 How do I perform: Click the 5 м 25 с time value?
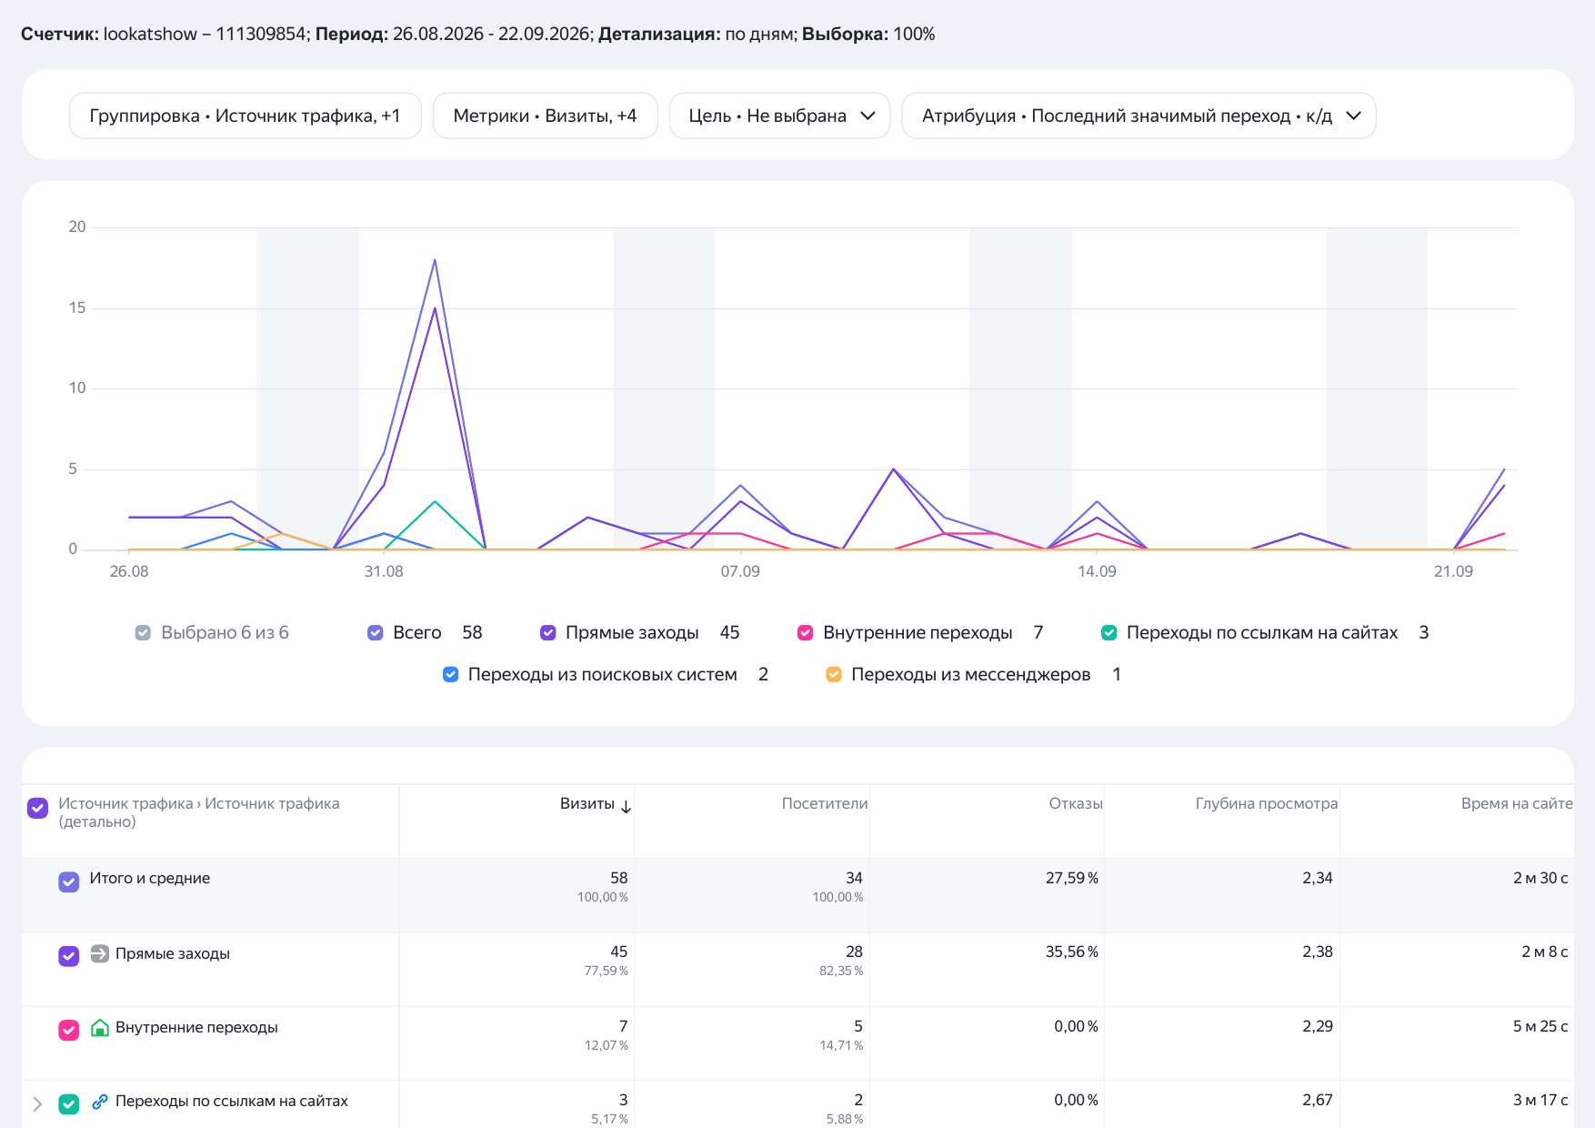coord(1540,1026)
